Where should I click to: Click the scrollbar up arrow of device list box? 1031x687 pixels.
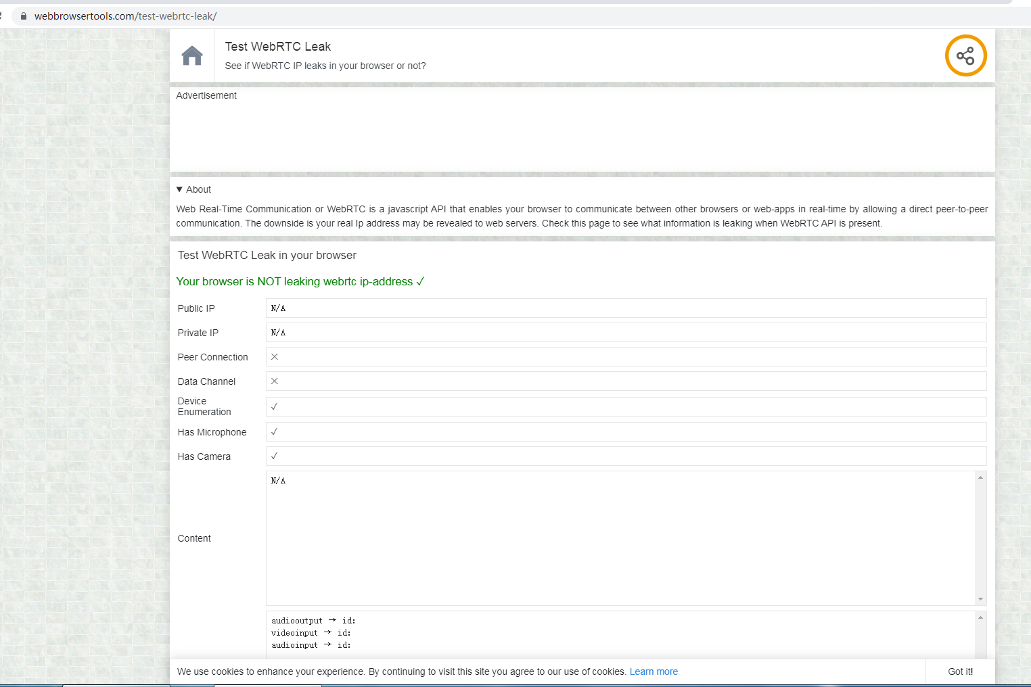(x=980, y=617)
